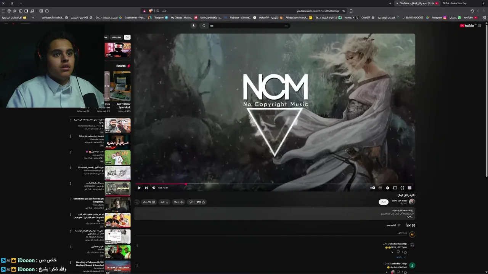Screen dimensions: 488x274
Task: Select the active YouTube browser tab
Action: coord(417,3)
